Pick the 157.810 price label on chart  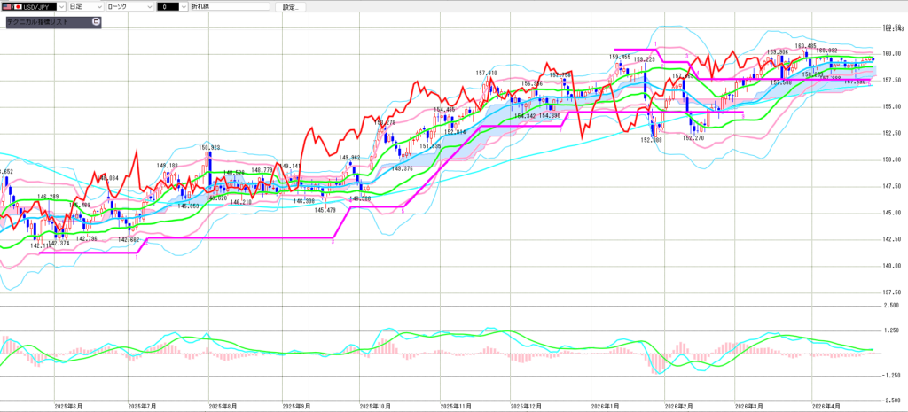[486, 73]
